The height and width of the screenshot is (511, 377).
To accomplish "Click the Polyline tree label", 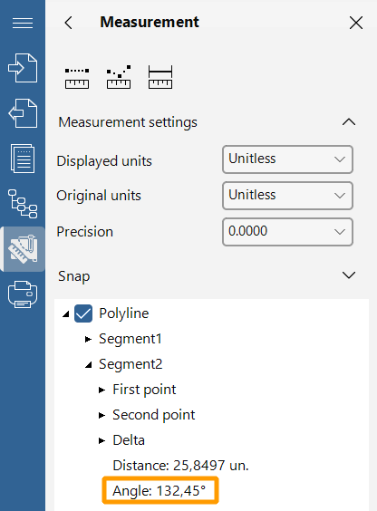I will pos(124,313).
